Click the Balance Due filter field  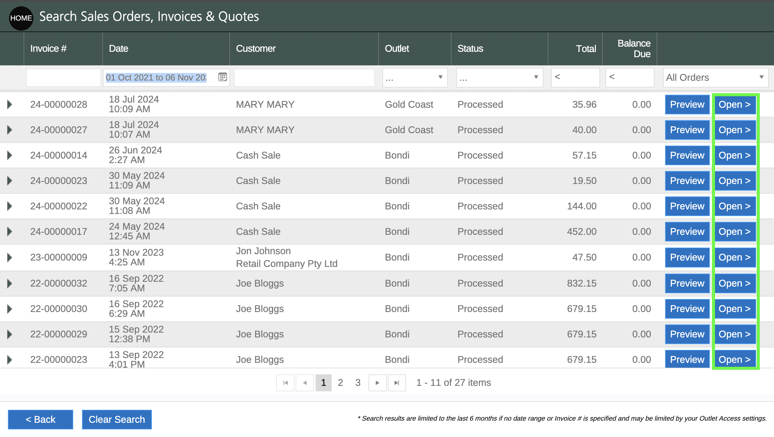point(630,77)
